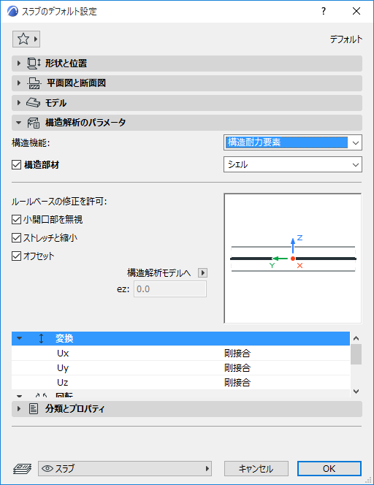
Task: Click the ez value input field
Action: click(x=169, y=289)
